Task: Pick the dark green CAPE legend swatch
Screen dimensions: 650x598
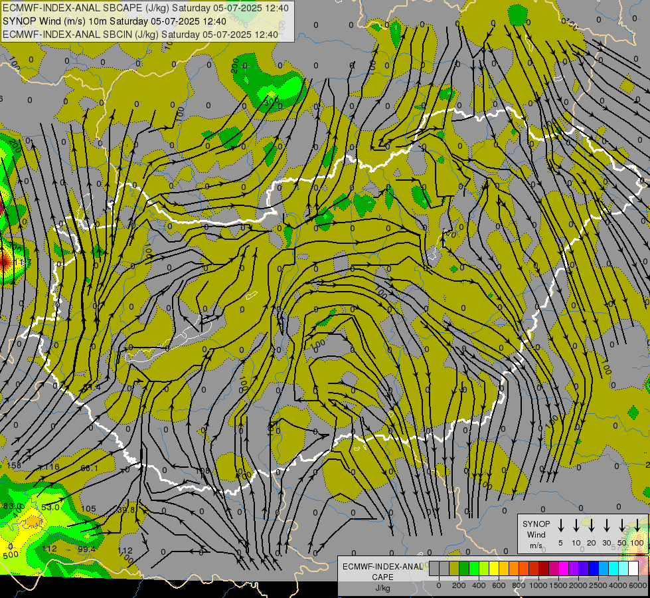Action: (464, 568)
